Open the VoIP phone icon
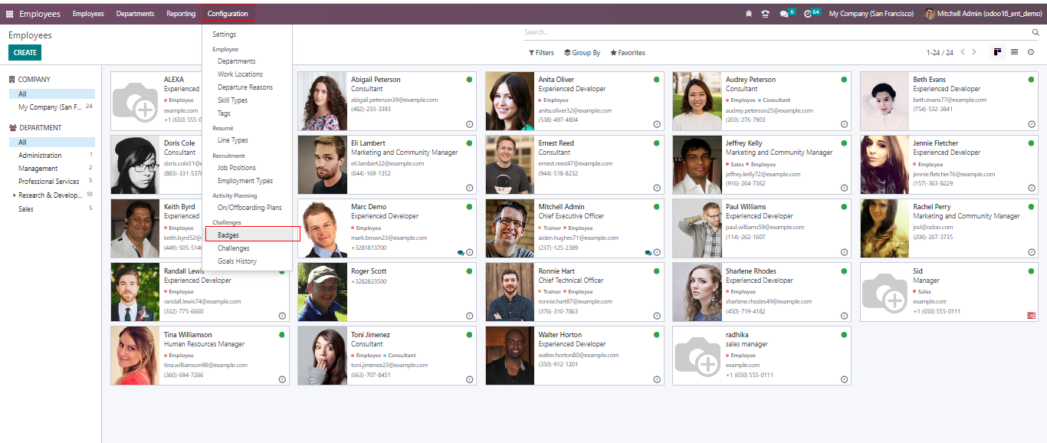This screenshot has width=1047, height=443. pyautogui.click(x=765, y=14)
